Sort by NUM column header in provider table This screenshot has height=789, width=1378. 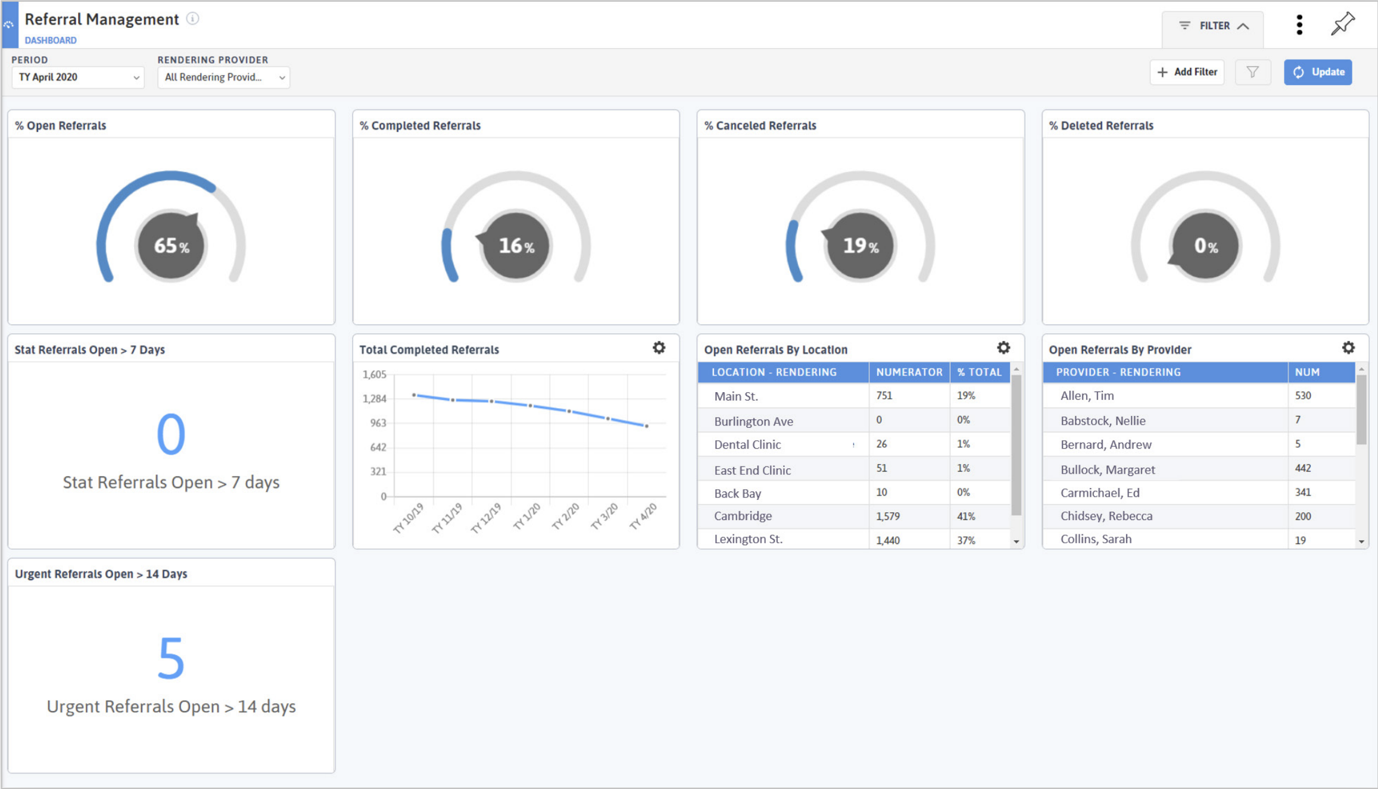(1321, 372)
